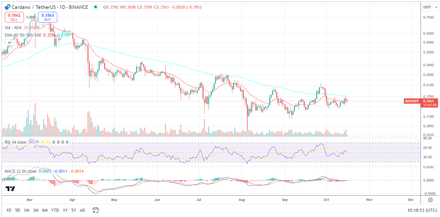This screenshot has height=217, width=440.
Task: Click the Mar label on time axis
Action: [29, 200]
